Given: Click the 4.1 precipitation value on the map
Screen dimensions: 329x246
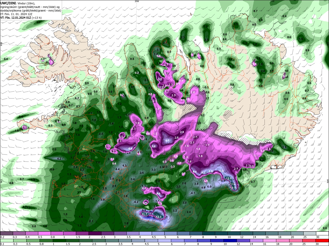Looking at the screenshot, I should (x=193, y=193).
